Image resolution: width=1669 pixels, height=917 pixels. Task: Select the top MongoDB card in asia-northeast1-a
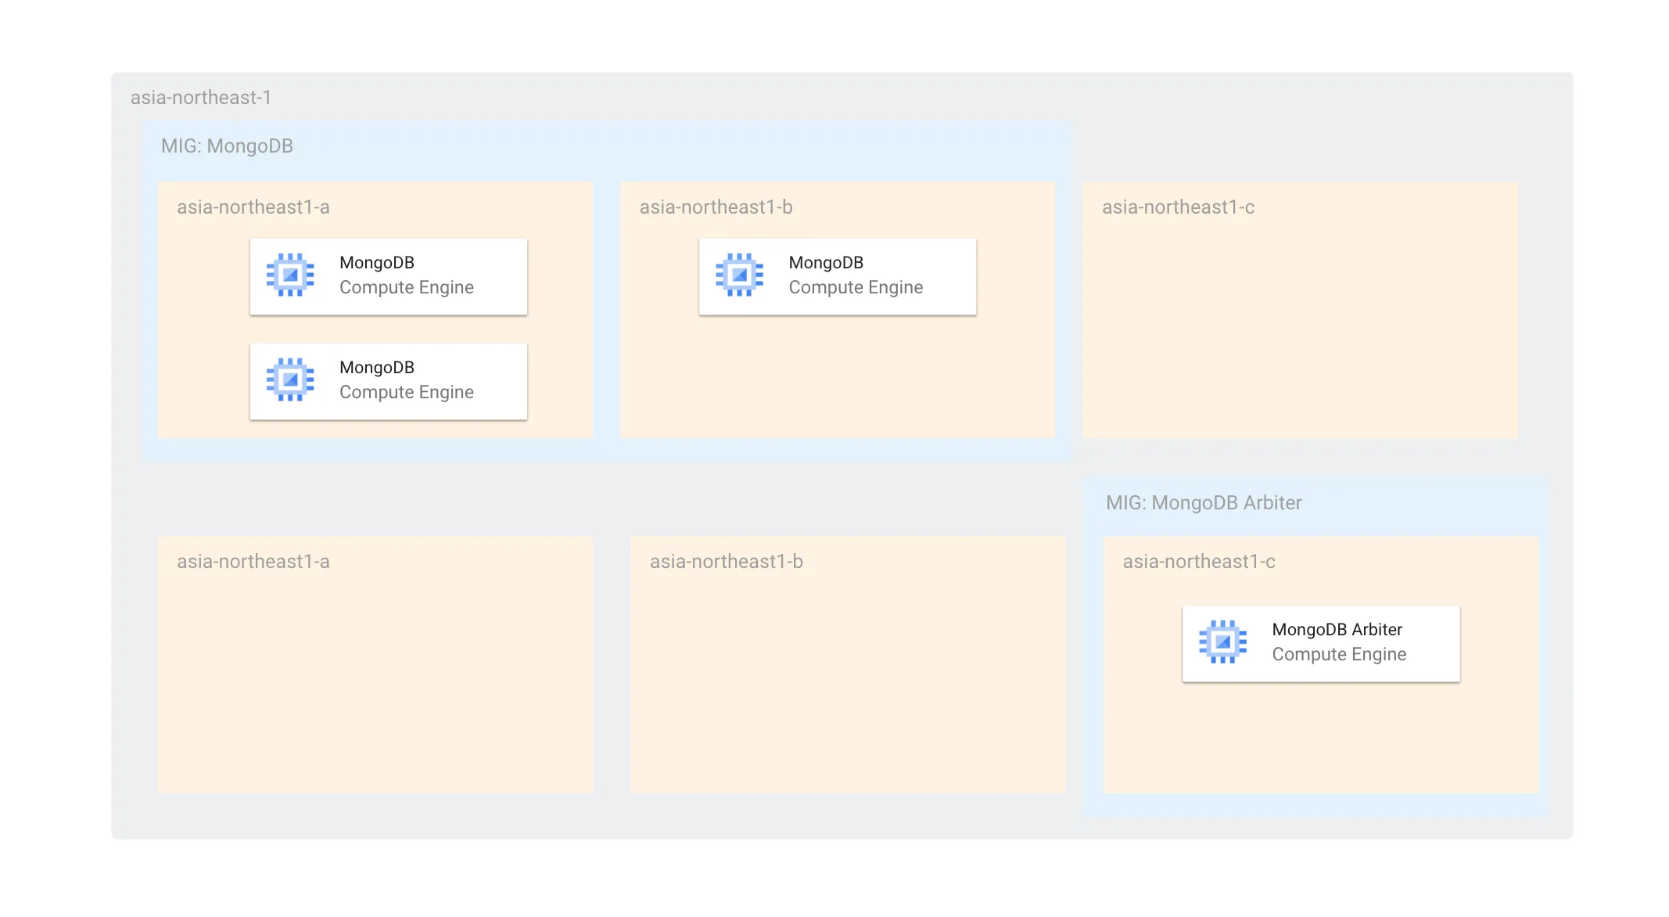pyautogui.click(x=388, y=276)
